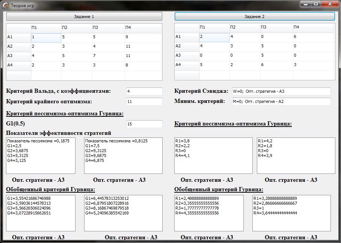This screenshot has height=243, width=341.
Task: Click the text box starting with R1=3,28888888888889
Action: [291, 213]
